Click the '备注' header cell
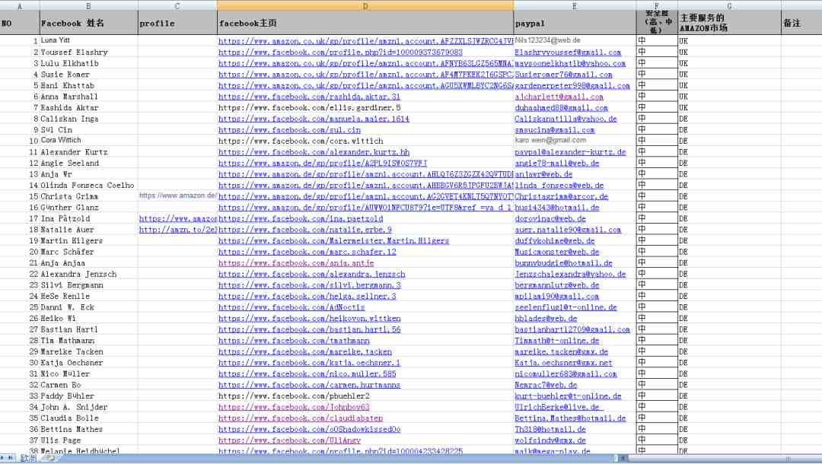822x464 pixels. 801,23
